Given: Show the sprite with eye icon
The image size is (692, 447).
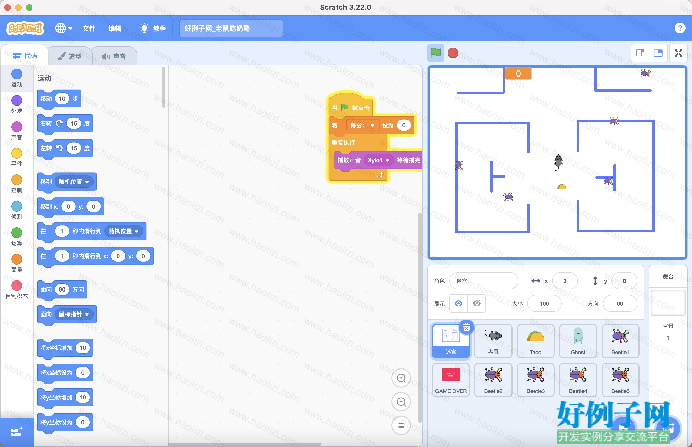Looking at the screenshot, I should [x=458, y=303].
